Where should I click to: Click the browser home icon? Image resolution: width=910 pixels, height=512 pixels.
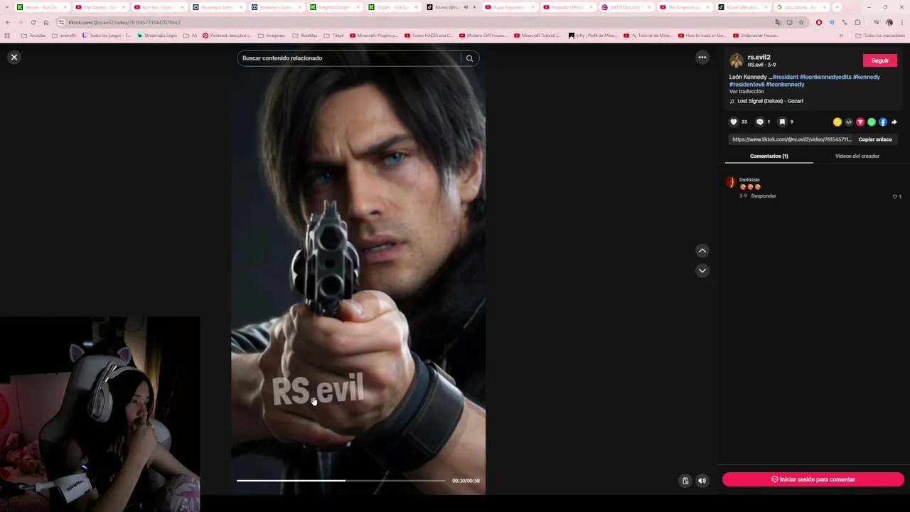pos(45,22)
